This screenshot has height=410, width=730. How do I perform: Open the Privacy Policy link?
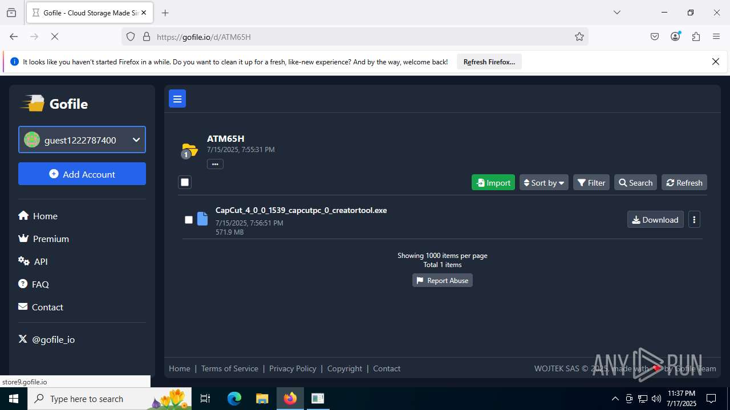tap(293, 368)
